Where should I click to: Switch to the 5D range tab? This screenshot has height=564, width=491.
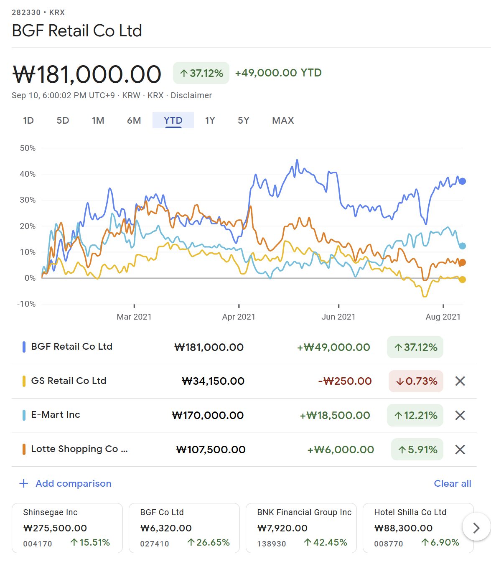(63, 120)
